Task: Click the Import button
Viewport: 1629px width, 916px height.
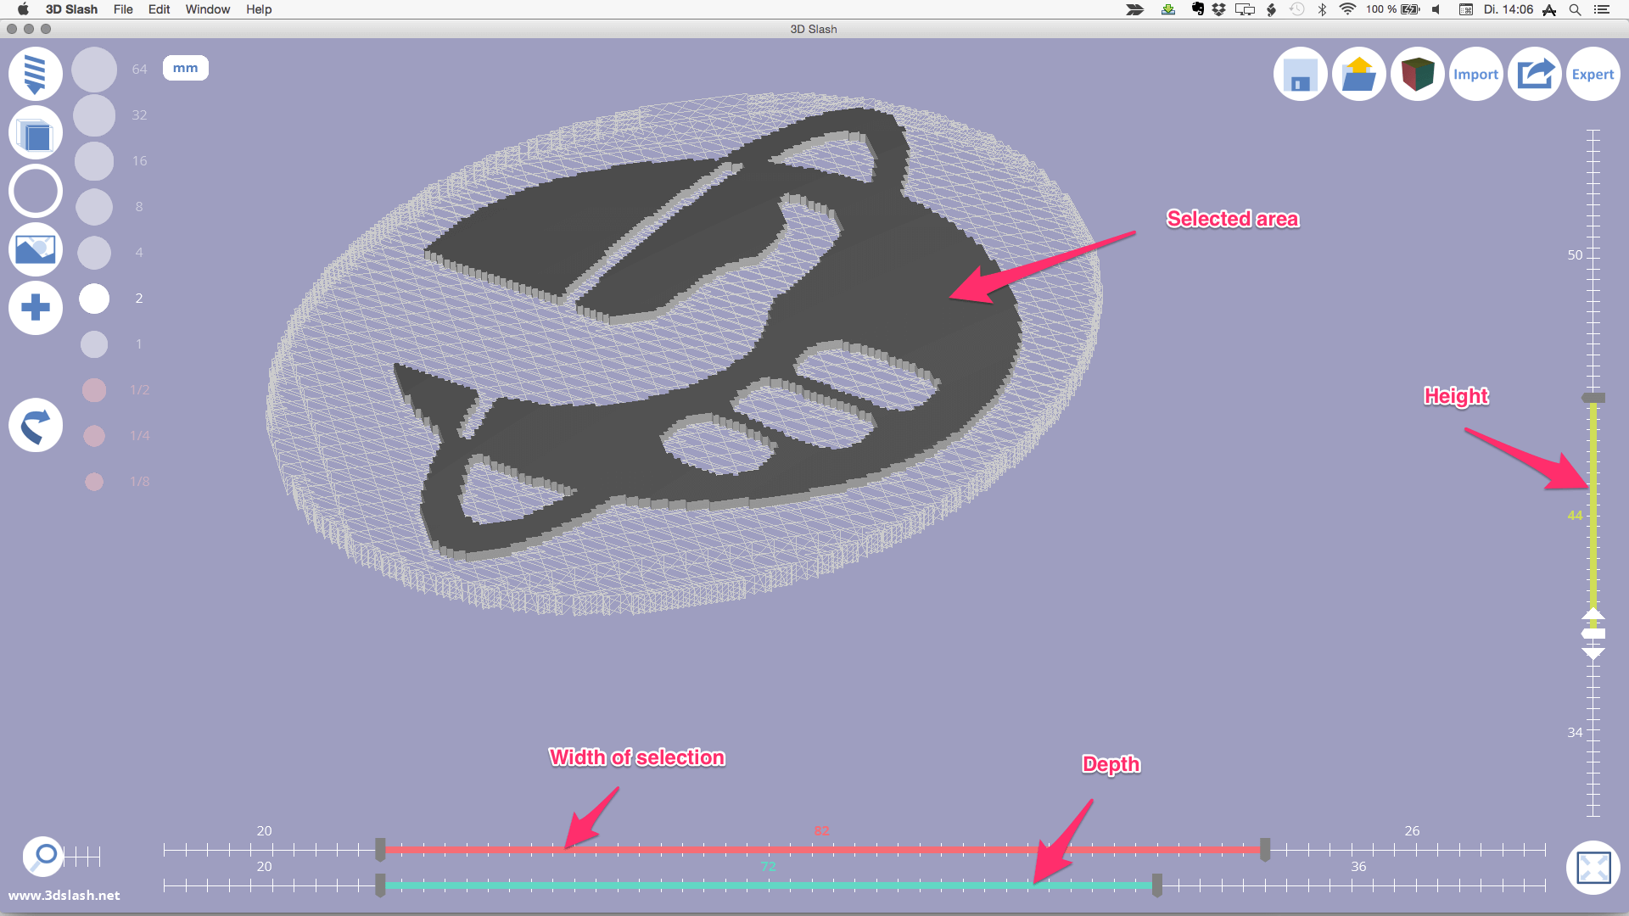Action: [x=1475, y=74]
